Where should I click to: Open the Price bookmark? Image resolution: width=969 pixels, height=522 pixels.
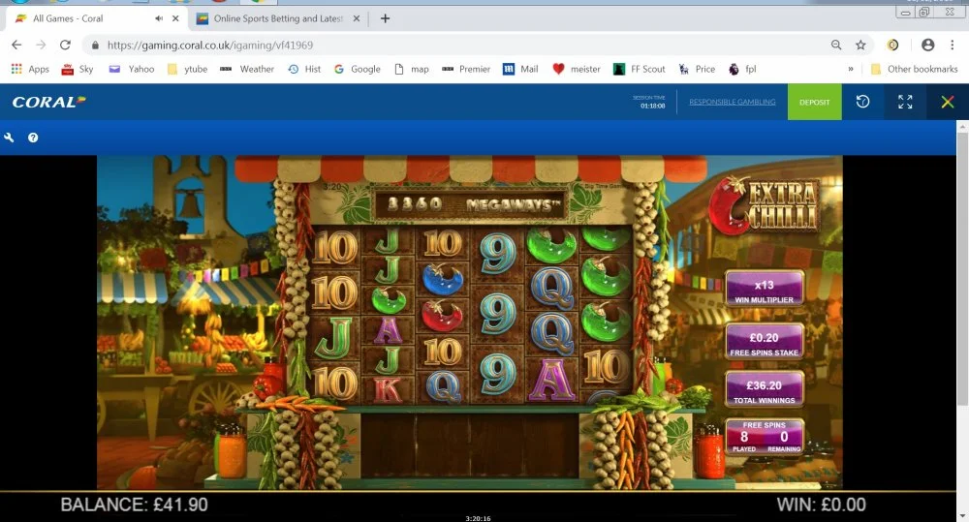[697, 69]
